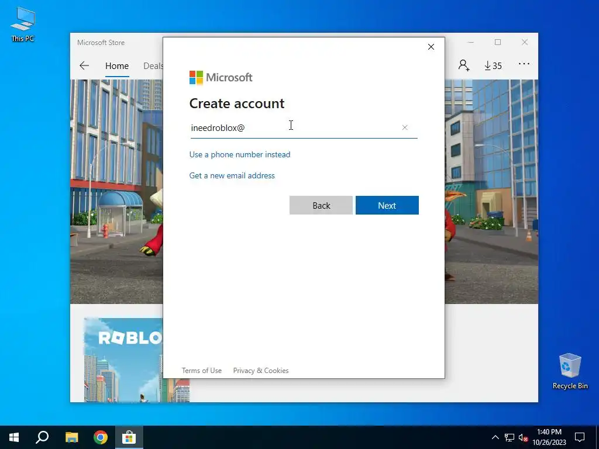This screenshot has width=599, height=449.
Task: Open the Windows Start menu
Action: point(14,437)
